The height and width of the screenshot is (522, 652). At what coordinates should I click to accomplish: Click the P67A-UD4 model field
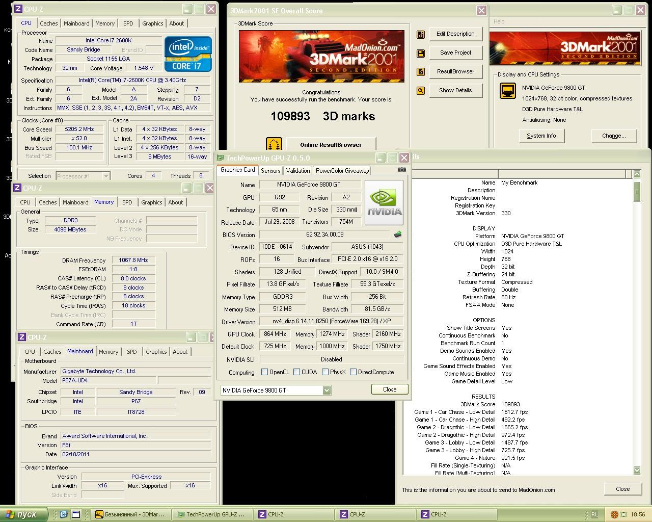[x=109, y=381]
